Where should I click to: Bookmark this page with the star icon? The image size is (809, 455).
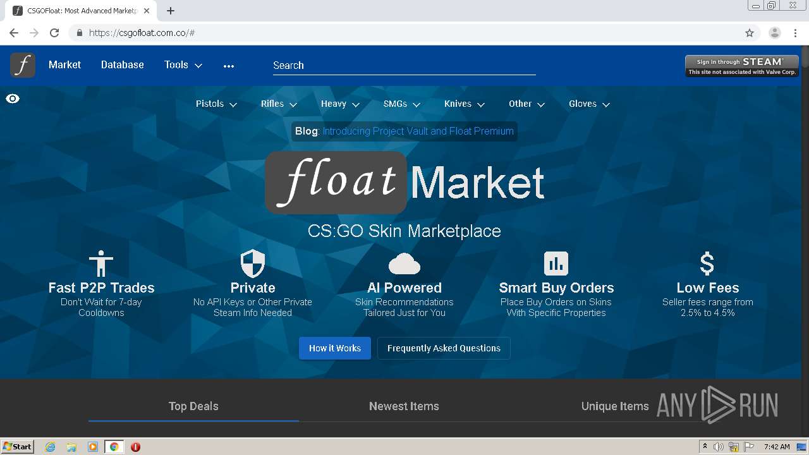pyautogui.click(x=750, y=33)
